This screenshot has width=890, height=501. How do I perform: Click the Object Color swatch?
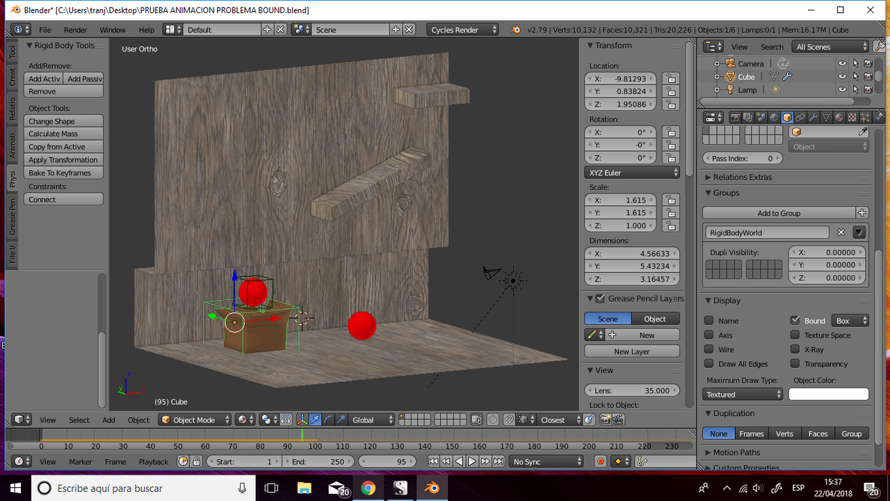pos(828,393)
